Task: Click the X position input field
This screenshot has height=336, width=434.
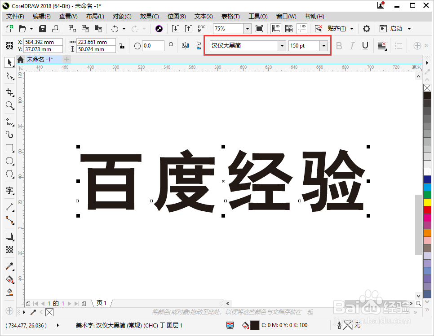Action: (43, 42)
